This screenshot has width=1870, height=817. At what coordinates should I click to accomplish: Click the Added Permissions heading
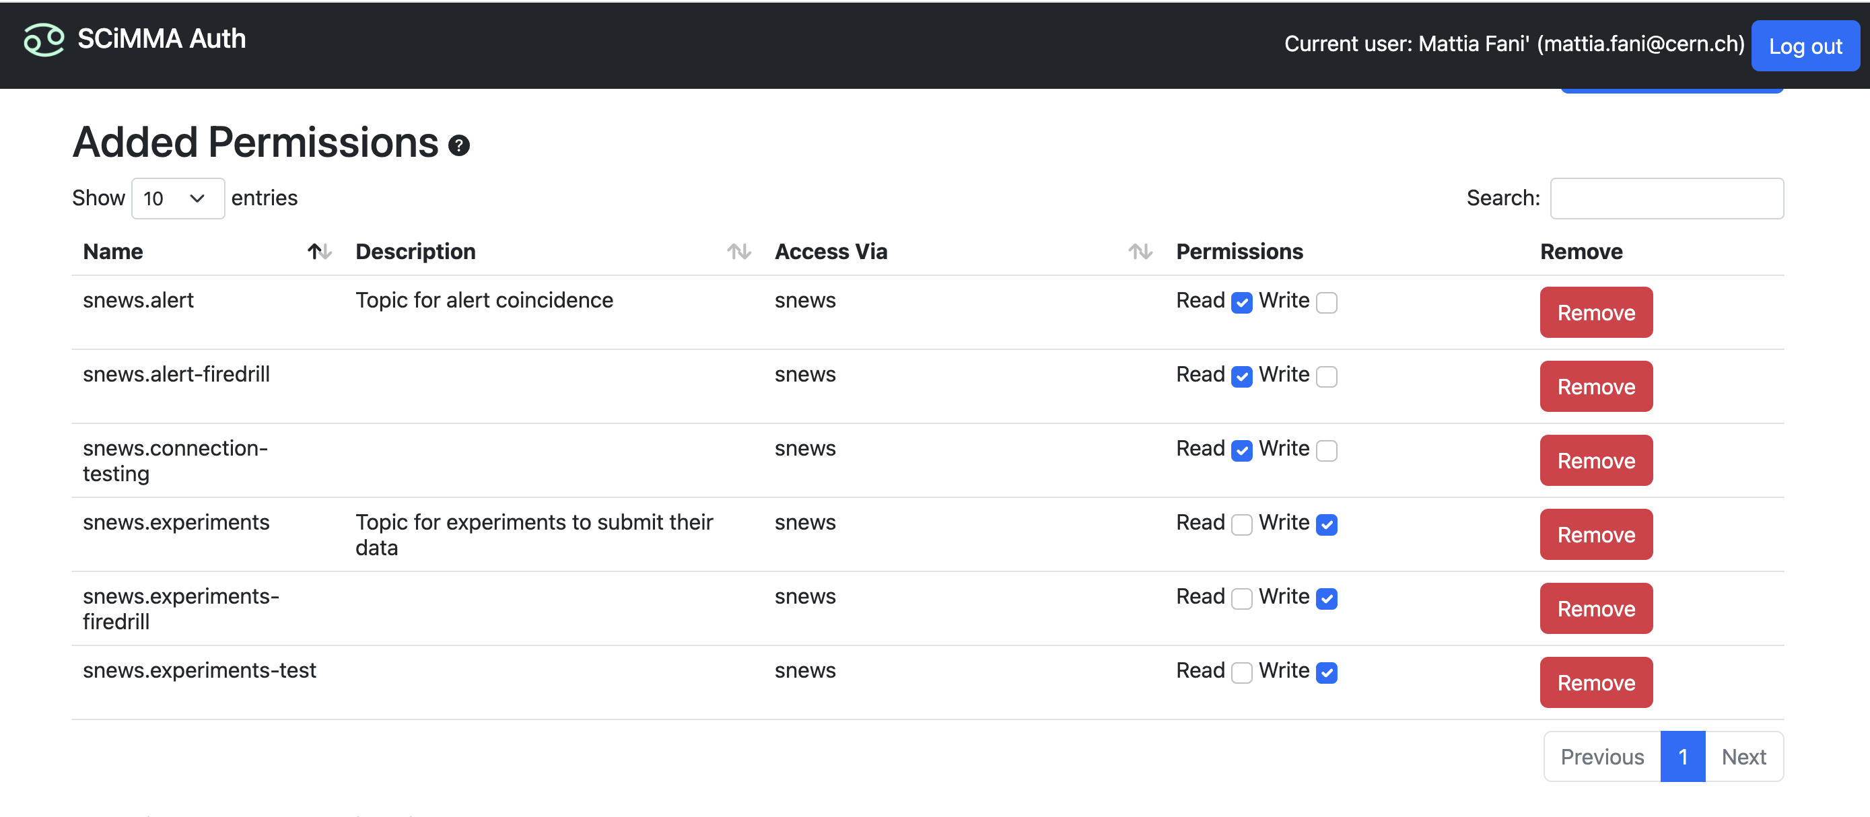(256, 142)
